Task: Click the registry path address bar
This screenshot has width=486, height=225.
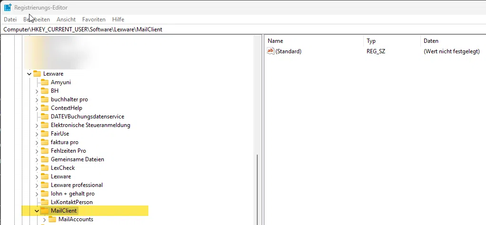Action: coord(243,29)
